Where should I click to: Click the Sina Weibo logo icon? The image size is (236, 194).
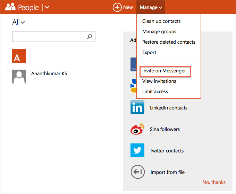pyautogui.click(x=137, y=129)
